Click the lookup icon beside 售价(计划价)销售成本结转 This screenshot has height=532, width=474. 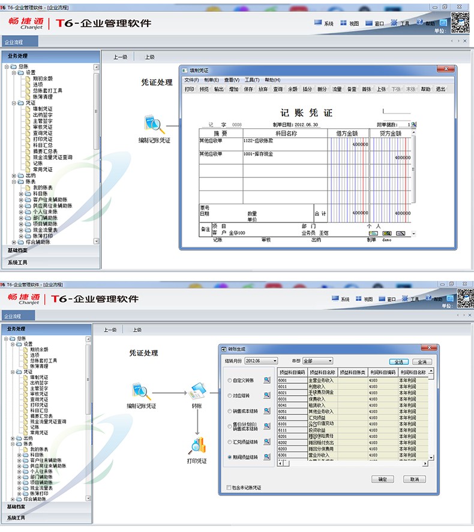[x=267, y=426]
